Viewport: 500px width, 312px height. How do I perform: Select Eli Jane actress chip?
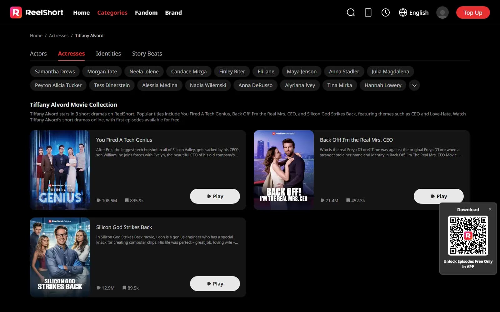(x=266, y=71)
